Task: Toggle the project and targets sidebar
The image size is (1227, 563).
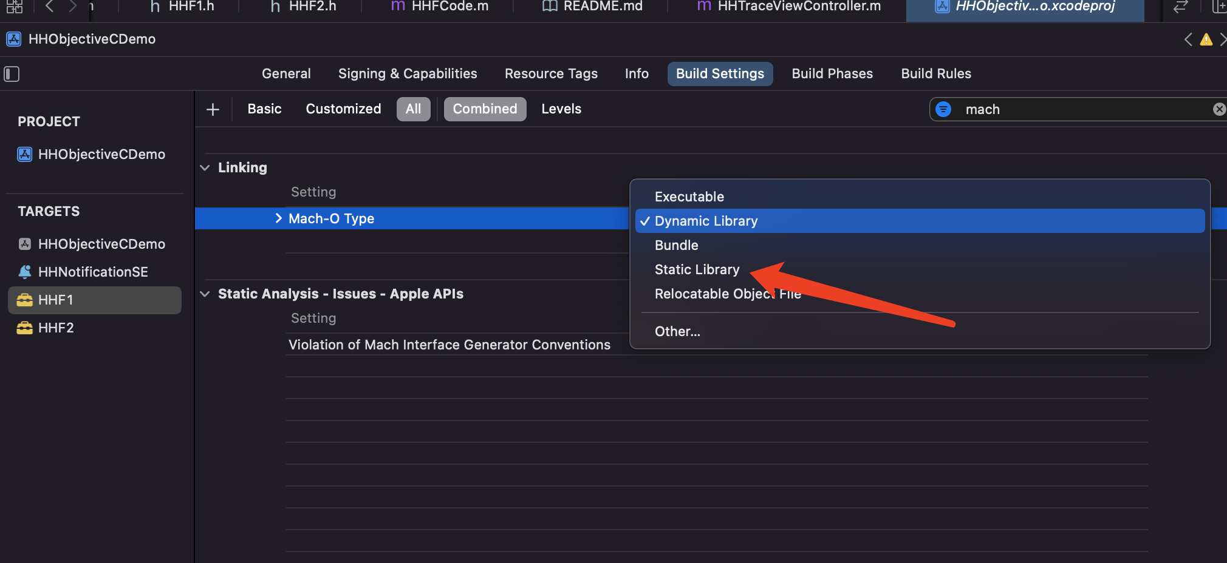Action: point(12,74)
